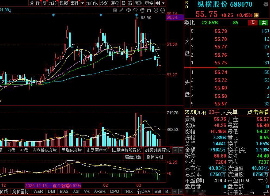The height and width of the screenshot is (196, 270).
Task: Select the 新DMA indicator tab
Action: [x=144, y=191]
